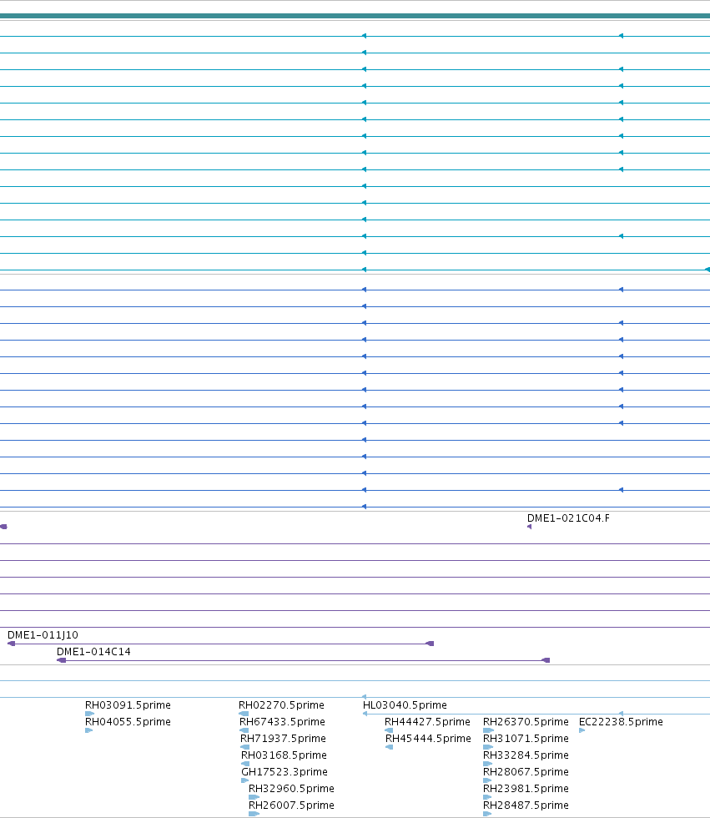This screenshot has width=710, height=818.
Task: Click the left end block of DME1-011J10
Action: tap(11, 644)
